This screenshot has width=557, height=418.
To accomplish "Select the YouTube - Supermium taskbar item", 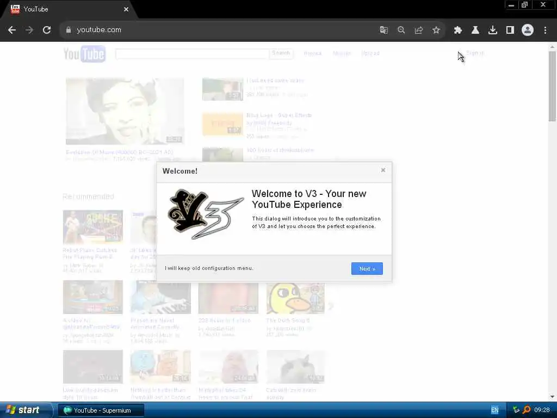I will (x=101, y=410).
